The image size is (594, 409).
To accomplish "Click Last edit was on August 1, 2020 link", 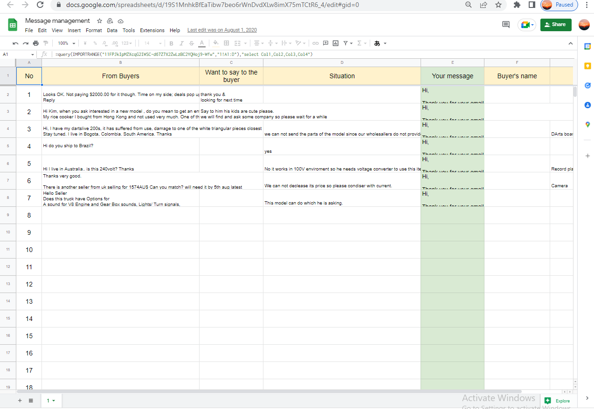I will 222,30.
